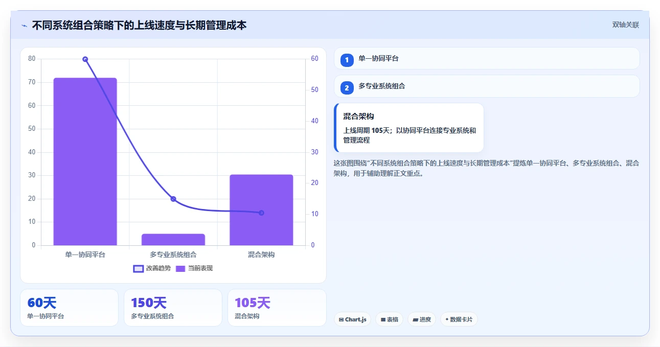Screen dimensions: 660x347
Task: Open the 60天 单一协同平台 stat card
Action: 69,308
